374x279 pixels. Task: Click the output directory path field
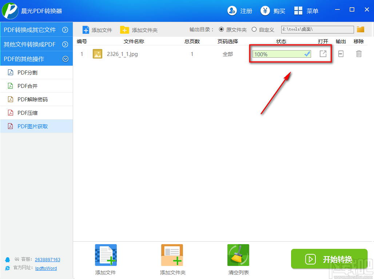317,29
